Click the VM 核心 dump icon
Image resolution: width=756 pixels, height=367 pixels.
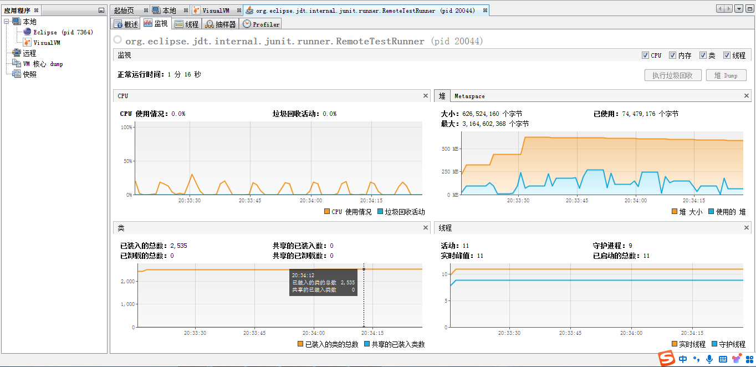click(16, 64)
